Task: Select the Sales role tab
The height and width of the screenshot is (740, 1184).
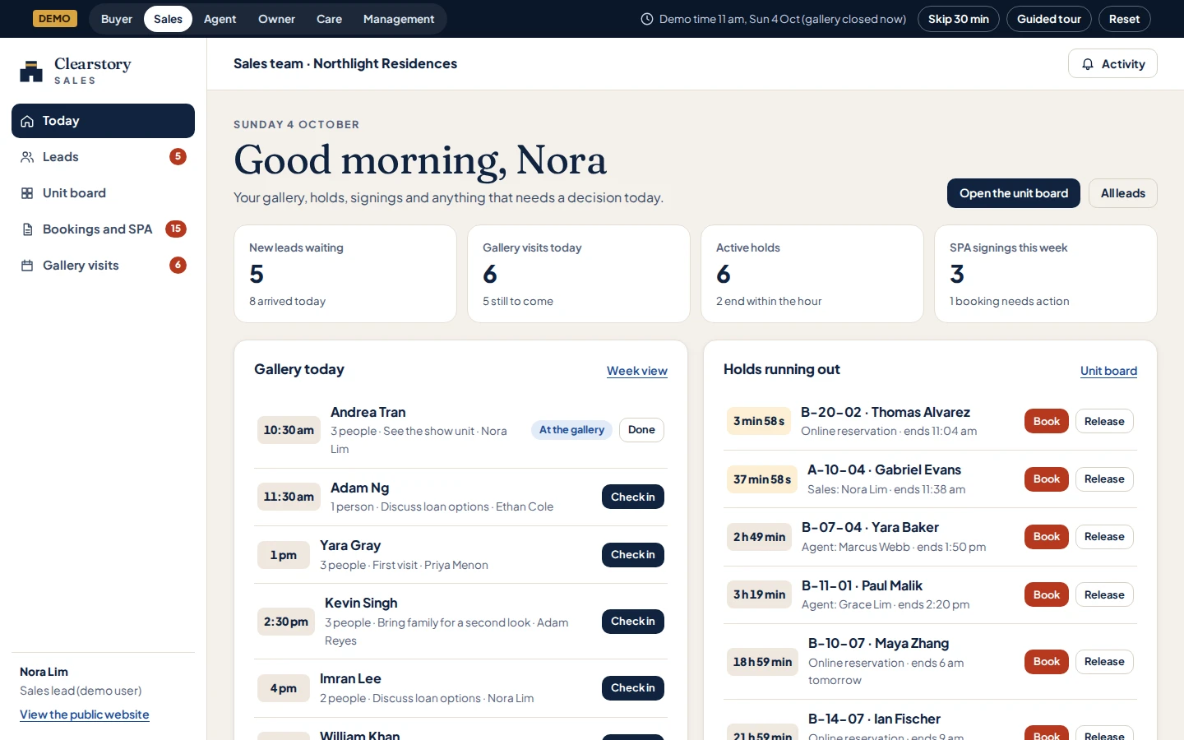Action: (x=168, y=19)
